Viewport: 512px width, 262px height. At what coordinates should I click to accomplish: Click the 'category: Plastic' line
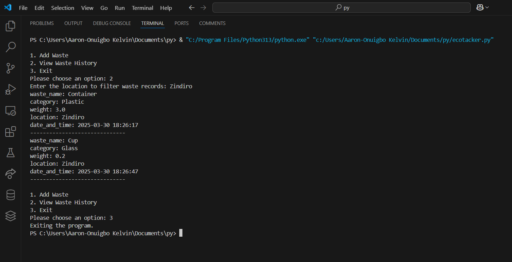click(57, 102)
